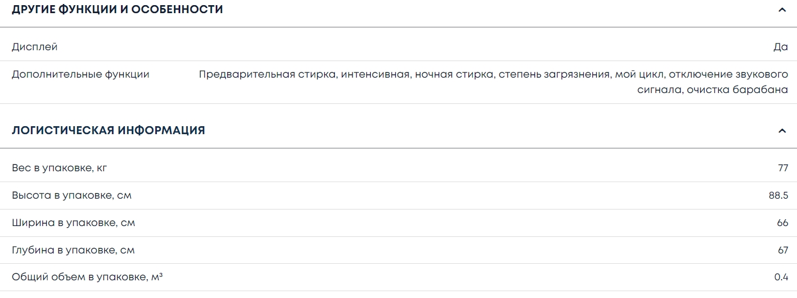Viewport: 797px width, 298px height.
Task: Click the total volume value 0.4
Action: (781, 277)
